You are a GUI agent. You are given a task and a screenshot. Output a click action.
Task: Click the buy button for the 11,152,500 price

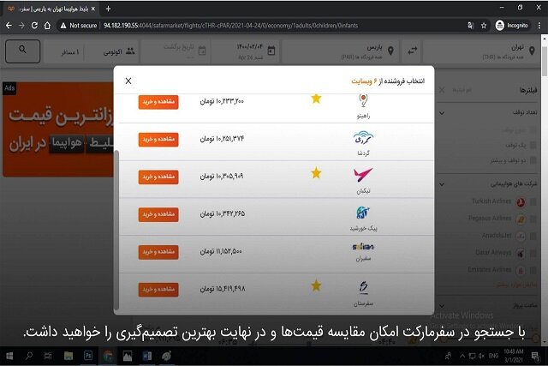158,252
